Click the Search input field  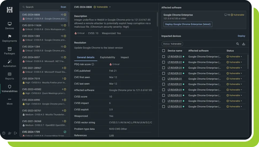(40, 7)
